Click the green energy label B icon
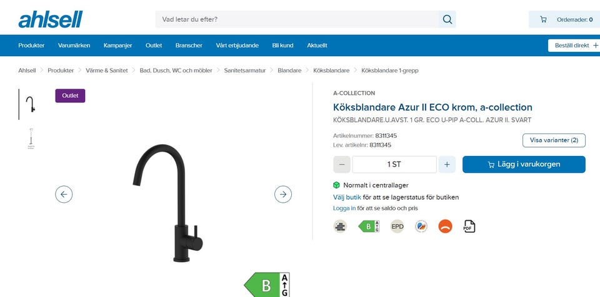 (369, 226)
